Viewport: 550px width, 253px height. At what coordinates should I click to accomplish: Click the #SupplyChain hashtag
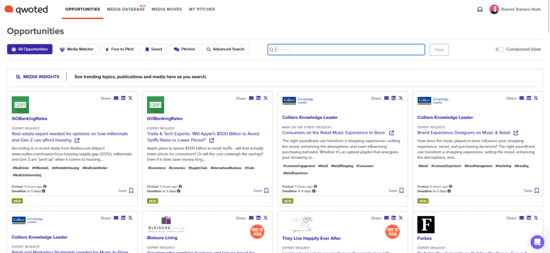click(x=198, y=168)
